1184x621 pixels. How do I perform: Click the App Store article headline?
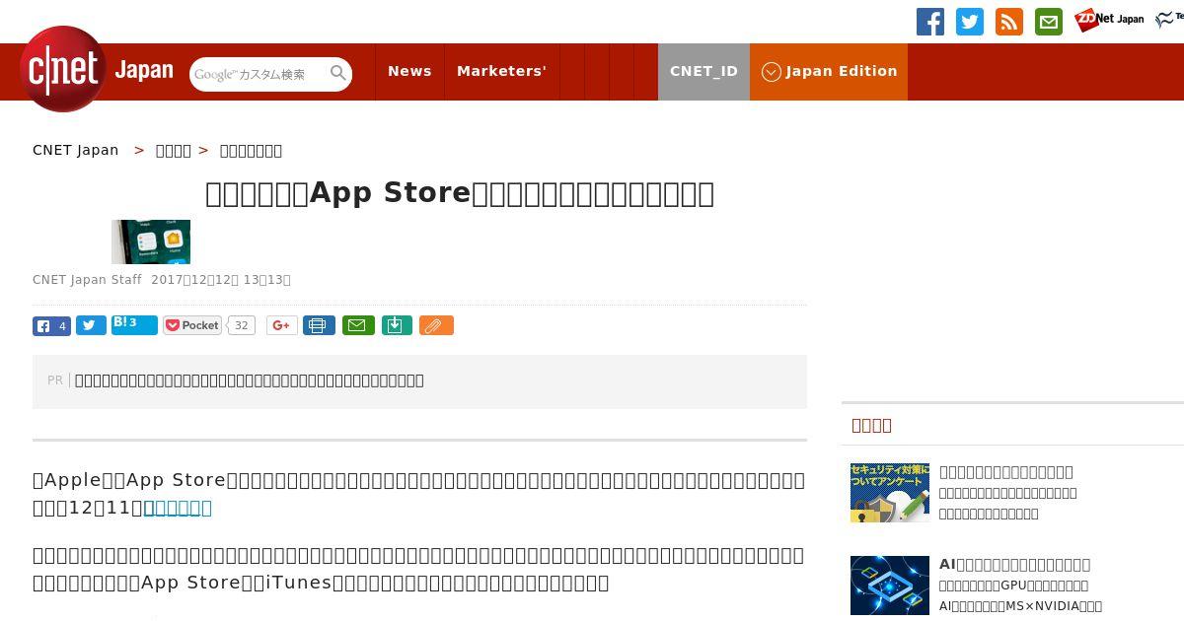pos(460,193)
